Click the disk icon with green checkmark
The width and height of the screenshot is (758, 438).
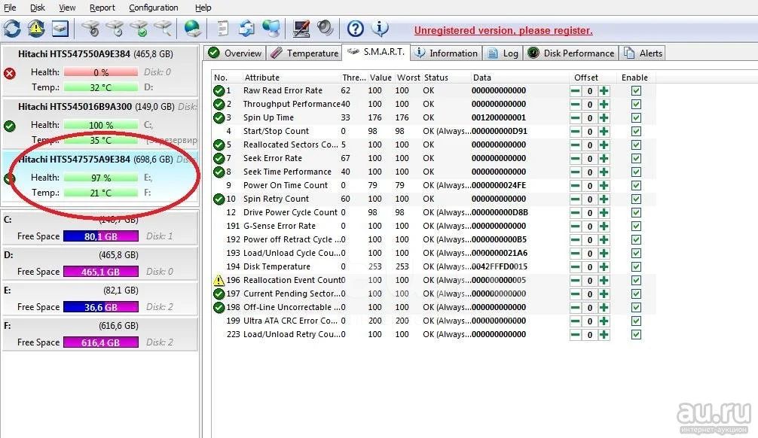point(139,29)
